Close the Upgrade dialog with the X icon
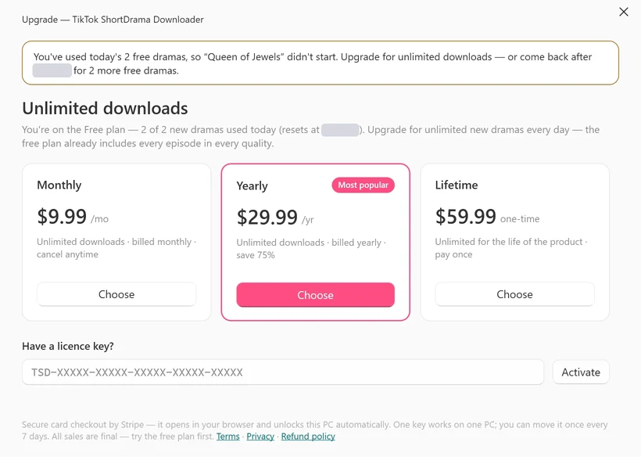 [624, 12]
